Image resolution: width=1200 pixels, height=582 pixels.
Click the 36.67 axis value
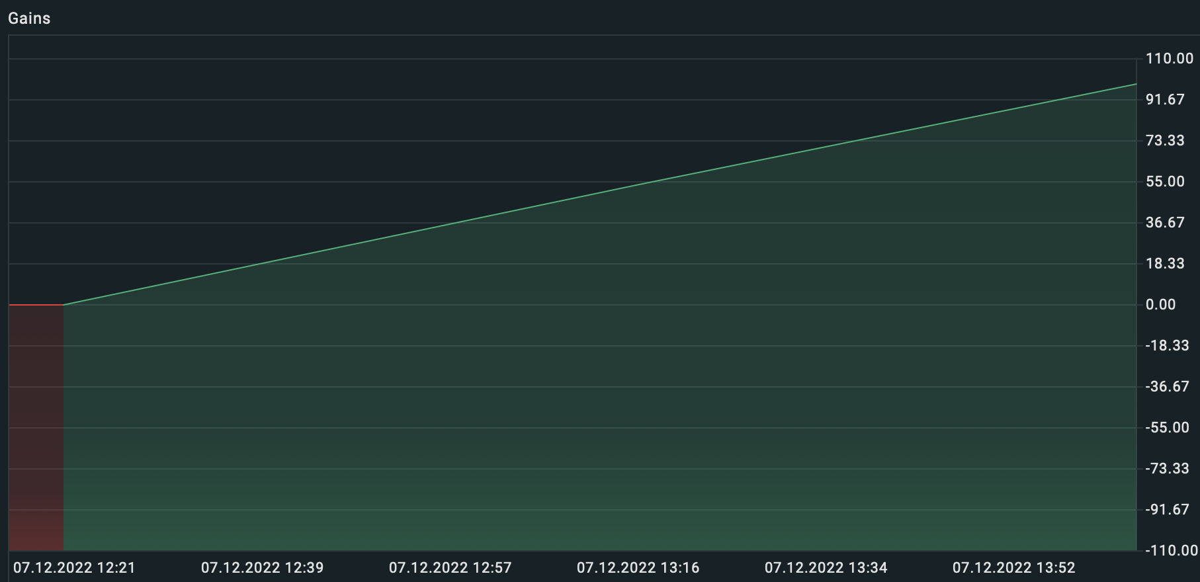pyautogui.click(x=1165, y=223)
